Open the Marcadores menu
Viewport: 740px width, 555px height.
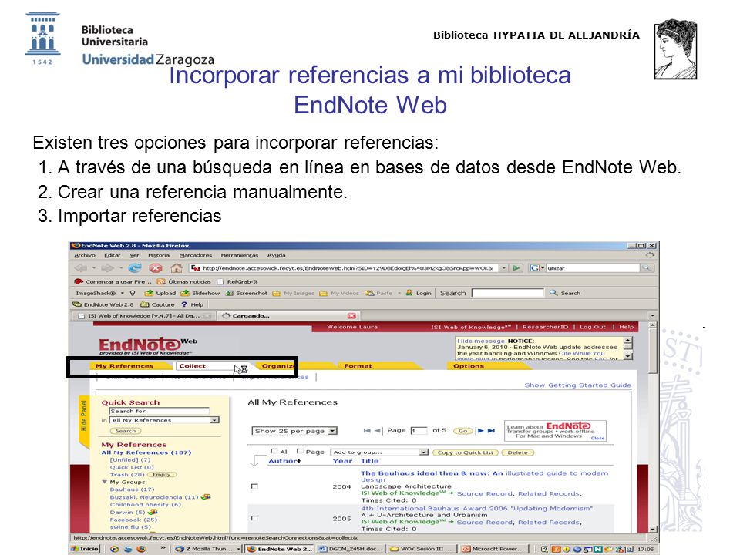195,255
